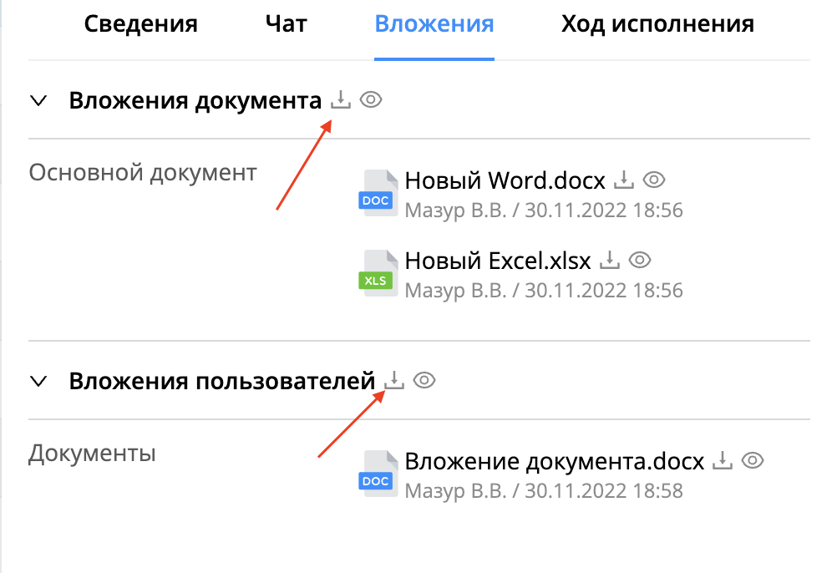Preview Новый Word.docx with eye icon
The image size is (837, 573).
coord(654,180)
